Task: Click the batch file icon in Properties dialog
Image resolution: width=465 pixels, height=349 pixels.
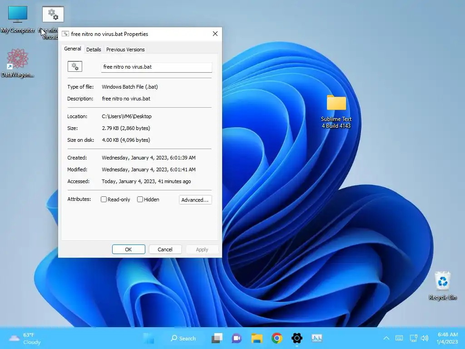Action: pos(75,66)
